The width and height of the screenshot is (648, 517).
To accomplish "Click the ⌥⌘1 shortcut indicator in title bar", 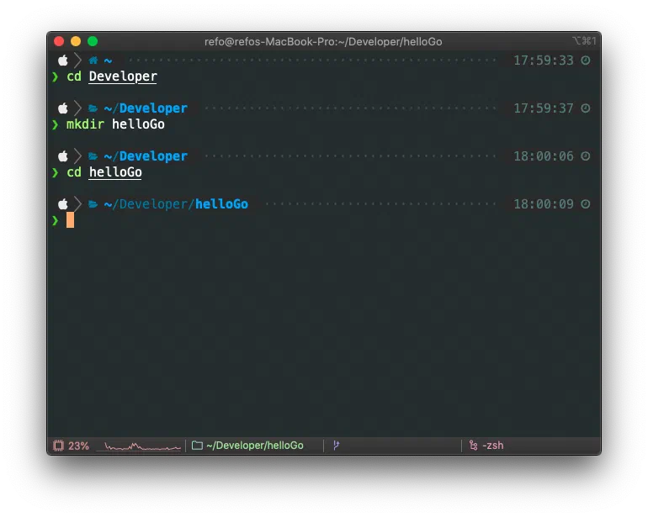I will click(x=584, y=41).
